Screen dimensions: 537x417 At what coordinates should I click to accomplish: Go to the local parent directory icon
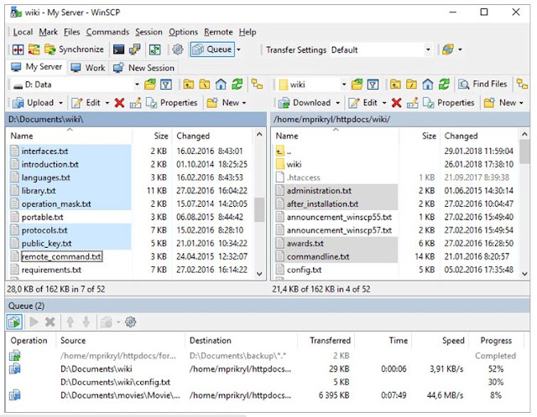coord(188,84)
